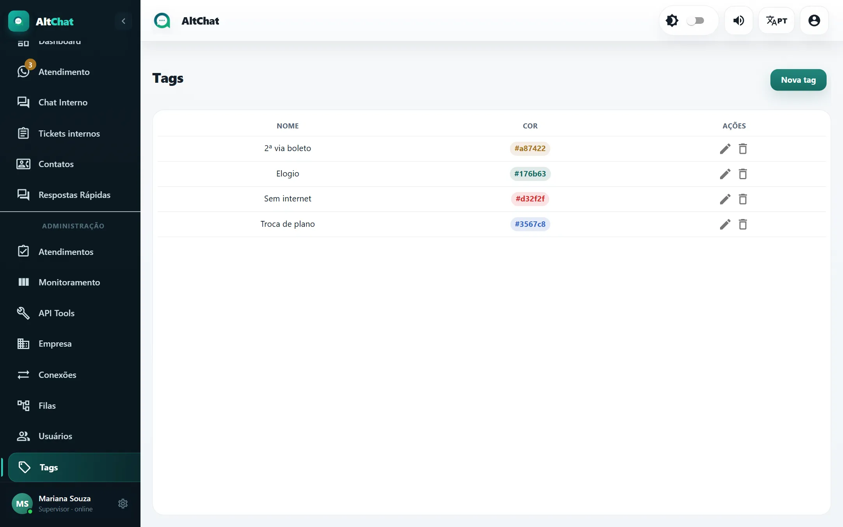Delete the 2ª via boleto tag

pyautogui.click(x=743, y=149)
